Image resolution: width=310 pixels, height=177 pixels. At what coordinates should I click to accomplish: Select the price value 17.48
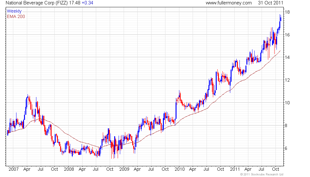(x=75, y=3)
